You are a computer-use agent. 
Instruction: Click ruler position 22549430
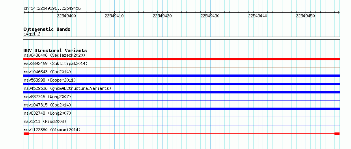pyautogui.click(x=210, y=16)
